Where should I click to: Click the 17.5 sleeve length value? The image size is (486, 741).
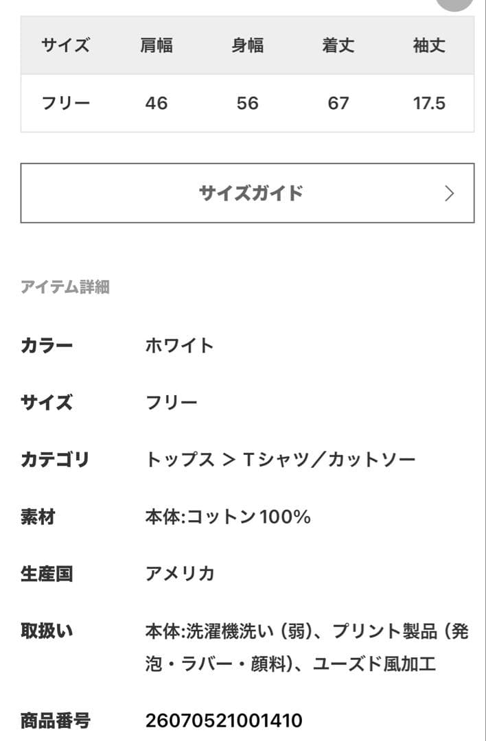429,104
